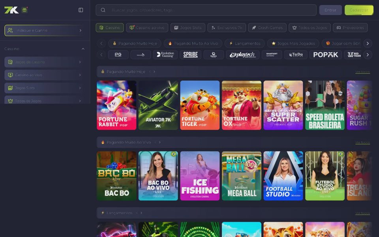Open Gates of Olympus Super Scatter
379x237 pixels.
click(283, 105)
